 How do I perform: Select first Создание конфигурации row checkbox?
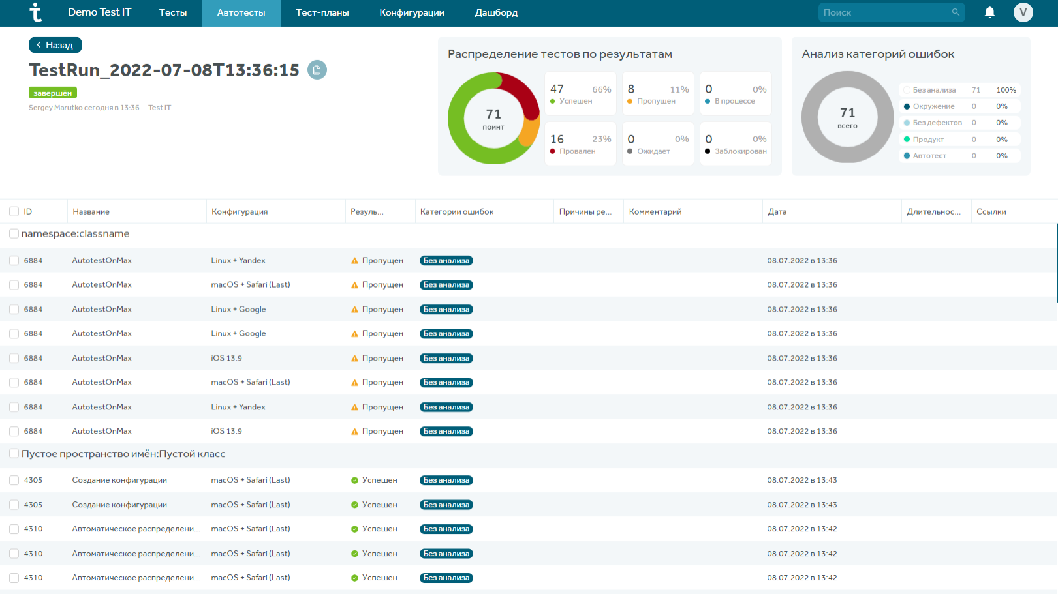pyautogui.click(x=14, y=481)
